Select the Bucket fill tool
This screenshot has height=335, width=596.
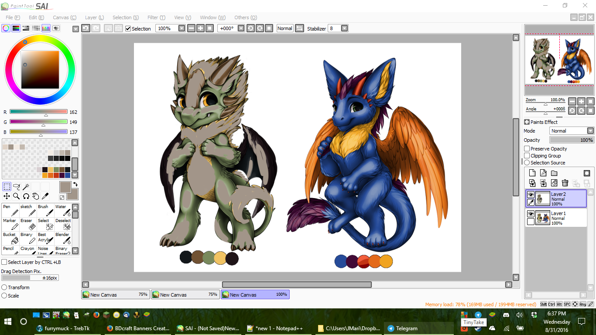(10, 238)
